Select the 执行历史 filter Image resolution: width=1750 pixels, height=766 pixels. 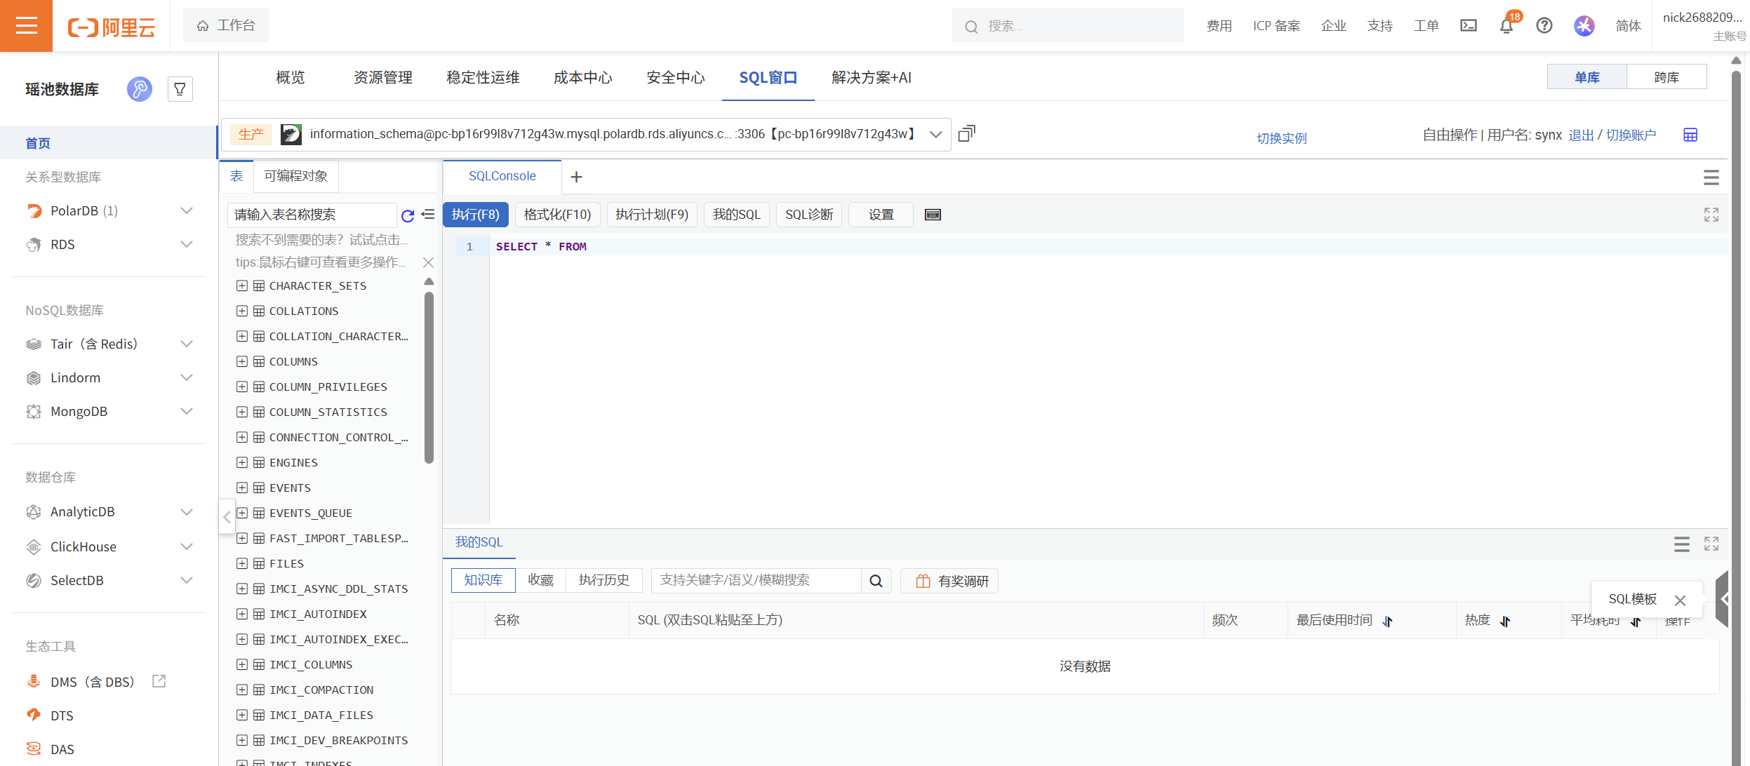pos(603,581)
